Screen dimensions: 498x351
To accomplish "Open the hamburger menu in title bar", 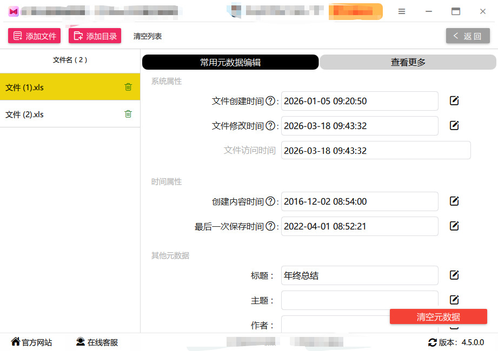I will tap(402, 11).
